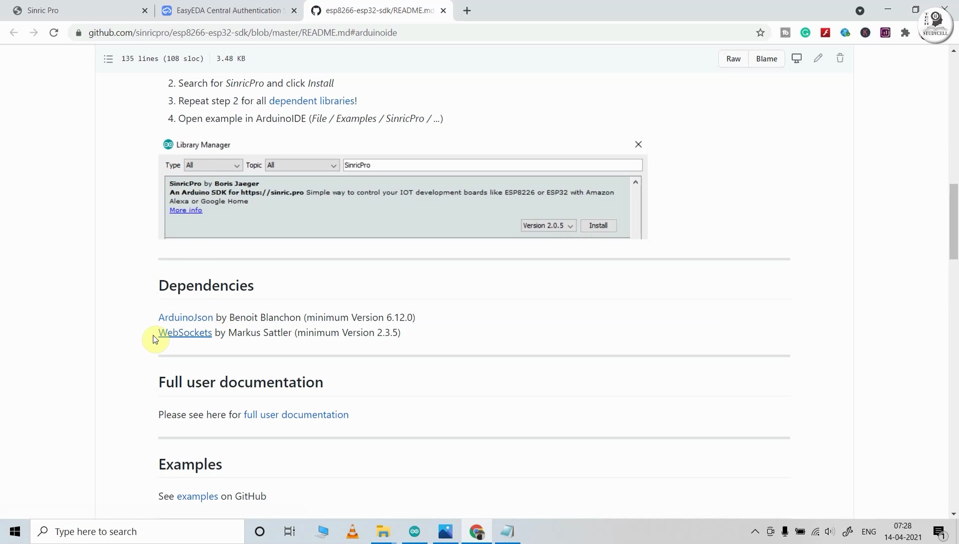Click the trash icon to delete the file
The image size is (959, 544).
pyautogui.click(x=840, y=58)
